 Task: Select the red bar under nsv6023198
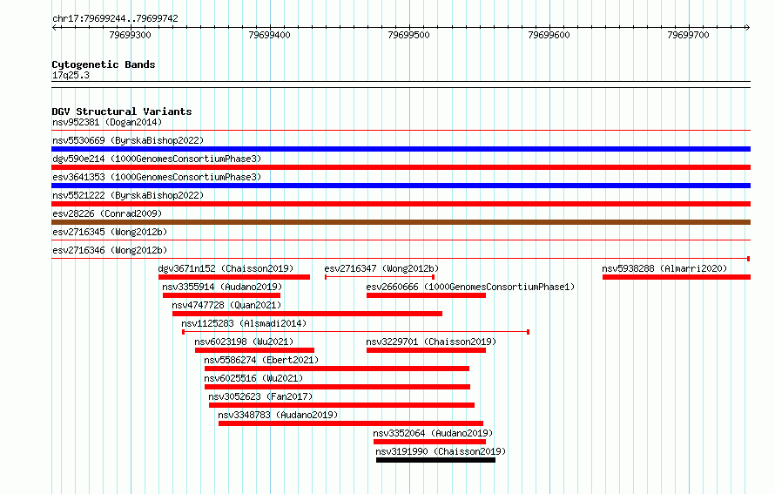[254, 350]
